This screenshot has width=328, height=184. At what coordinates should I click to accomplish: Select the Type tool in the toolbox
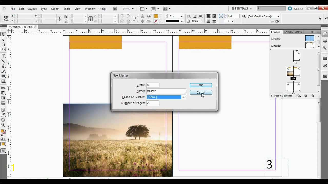[x=3, y=56]
